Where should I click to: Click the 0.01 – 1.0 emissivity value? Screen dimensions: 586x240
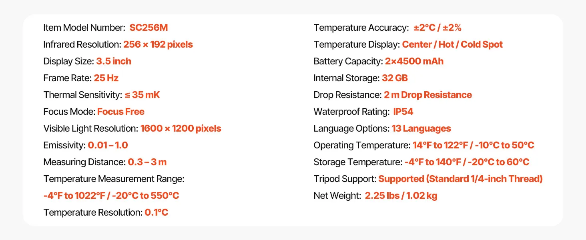[x=108, y=146]
